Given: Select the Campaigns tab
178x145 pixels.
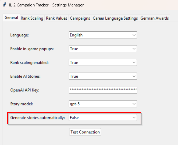Looking at the screenshot, I should pyautogui.click(x=80, y=18).
